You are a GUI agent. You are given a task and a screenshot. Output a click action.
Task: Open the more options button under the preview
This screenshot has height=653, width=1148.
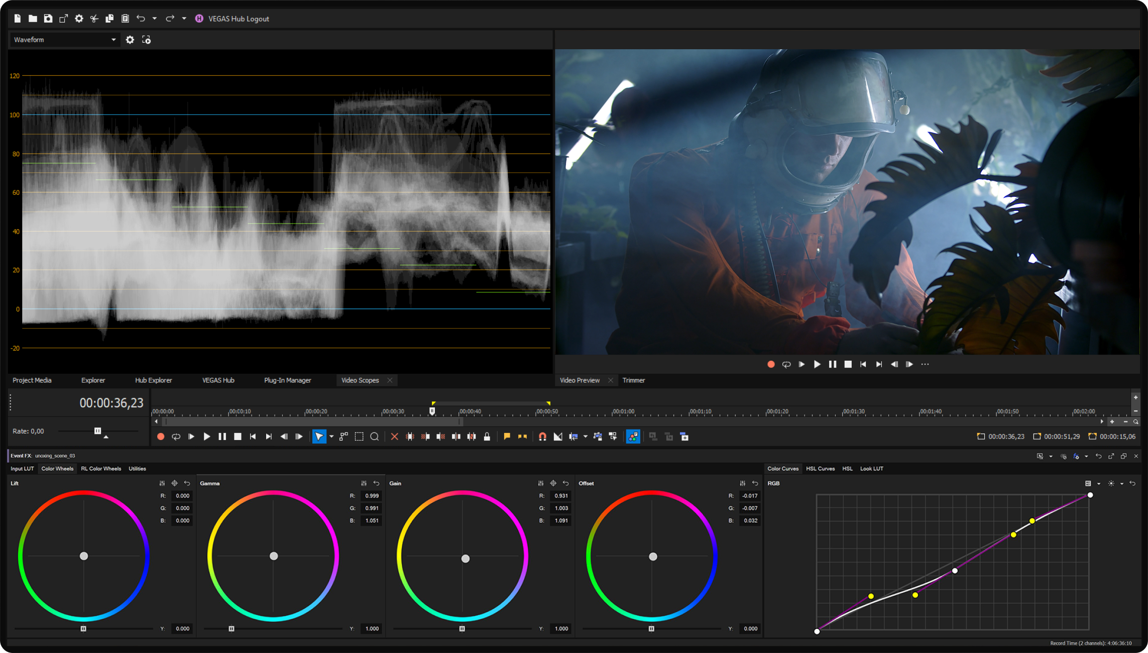pos(925,364)
